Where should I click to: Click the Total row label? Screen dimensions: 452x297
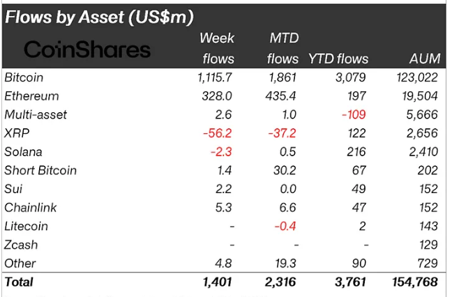pyautogui.click(x=19, y=282)
